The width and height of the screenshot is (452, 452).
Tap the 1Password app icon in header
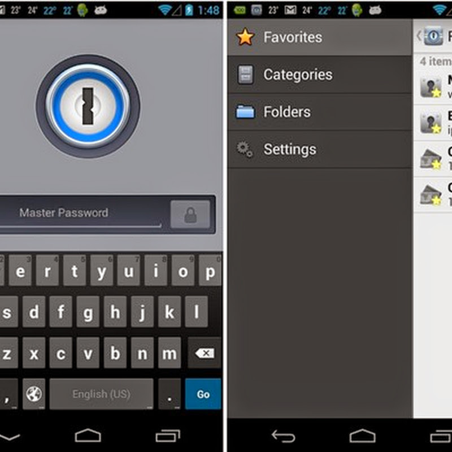(433, 36)
